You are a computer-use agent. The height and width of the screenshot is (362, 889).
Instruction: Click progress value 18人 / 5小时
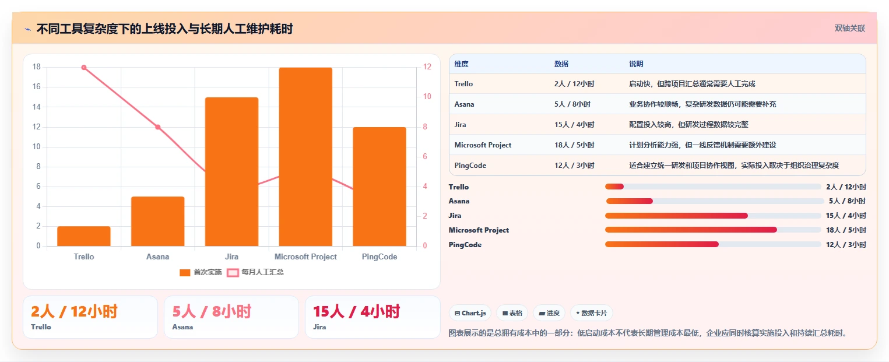pyautogui.click(x=846, y=230)
